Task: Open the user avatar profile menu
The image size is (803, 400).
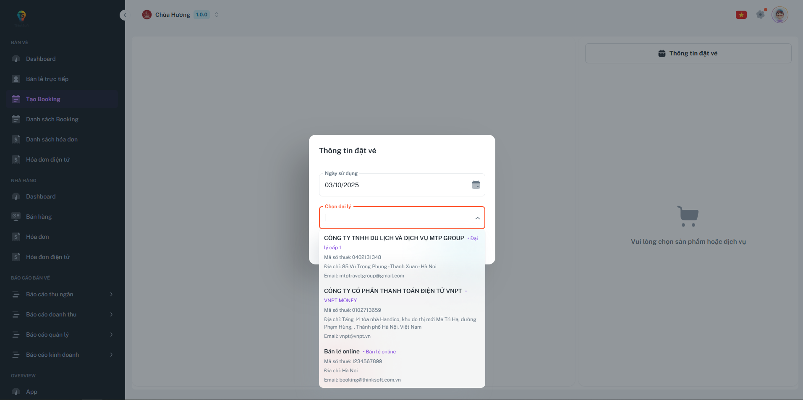Action: pyautogui.click(x=779, y=15)
